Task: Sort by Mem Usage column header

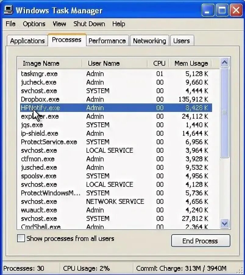Action: 190,63
